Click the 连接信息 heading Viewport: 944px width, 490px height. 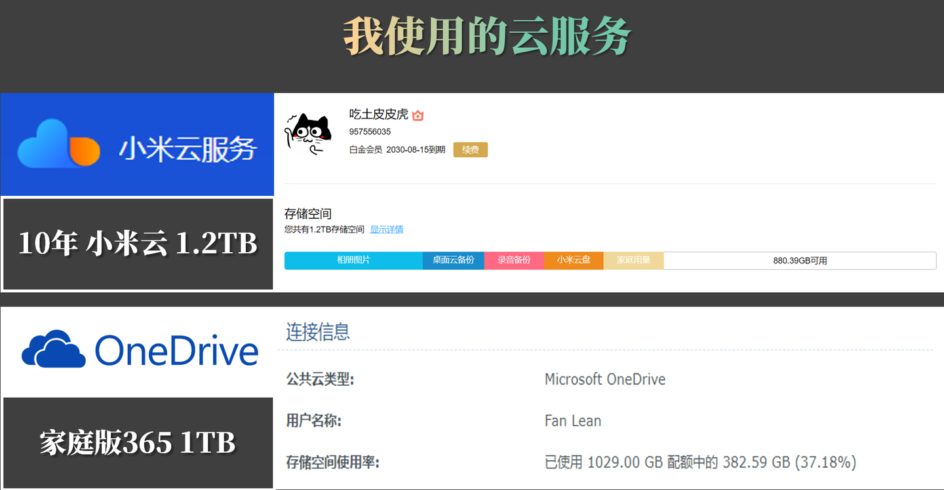(x=318, y=331)
